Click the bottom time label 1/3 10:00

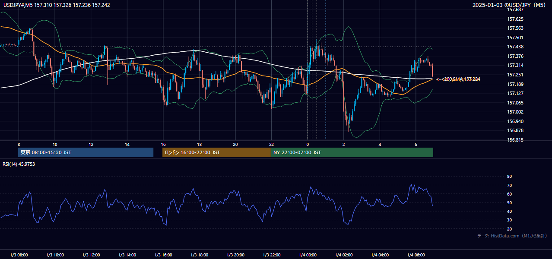coord(55,255)
